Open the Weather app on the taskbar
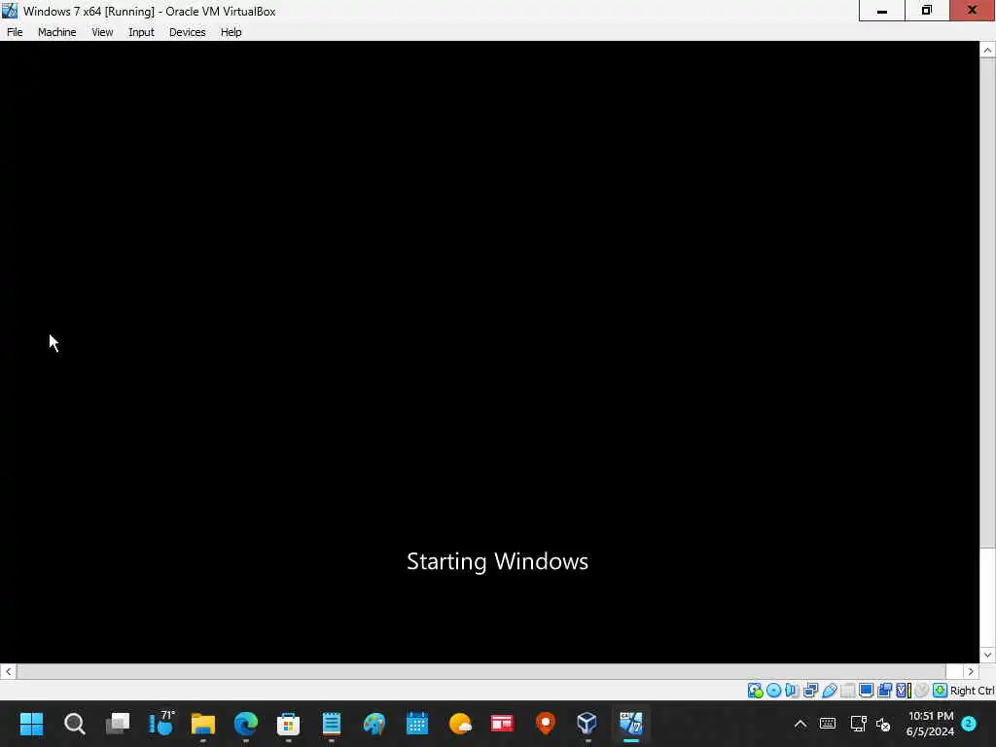The width and height of the screenshot is (996, 747). 460,724
